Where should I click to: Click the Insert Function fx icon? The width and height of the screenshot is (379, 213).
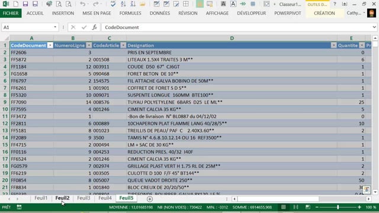click(x=95, y=27)
